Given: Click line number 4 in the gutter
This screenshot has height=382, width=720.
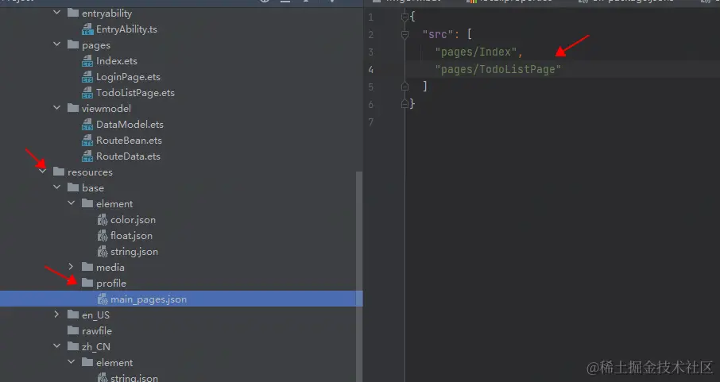Looking at the screenshot, I should pyautogui.click(x=370, y=70).
